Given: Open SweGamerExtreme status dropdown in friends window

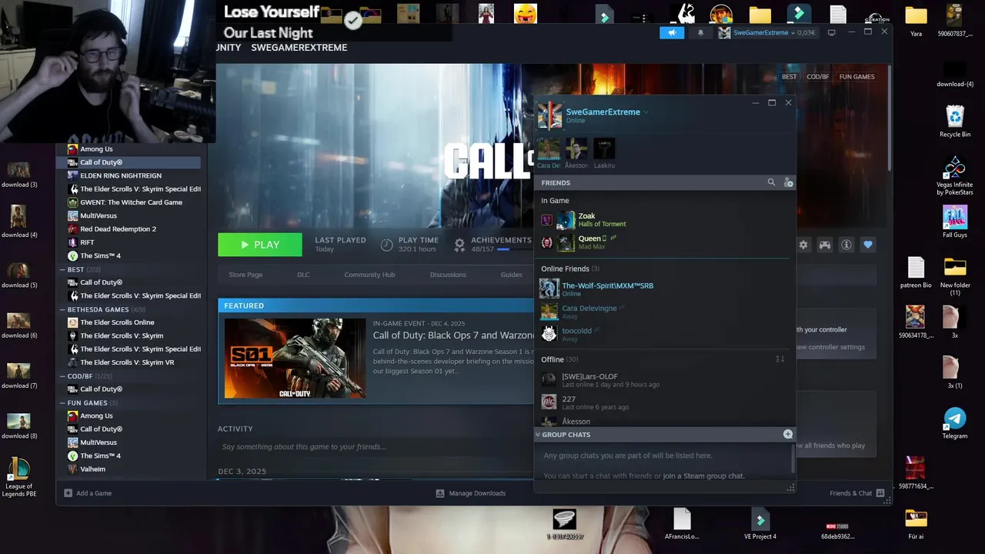Looking at the screenshot, I should (646, 112).
